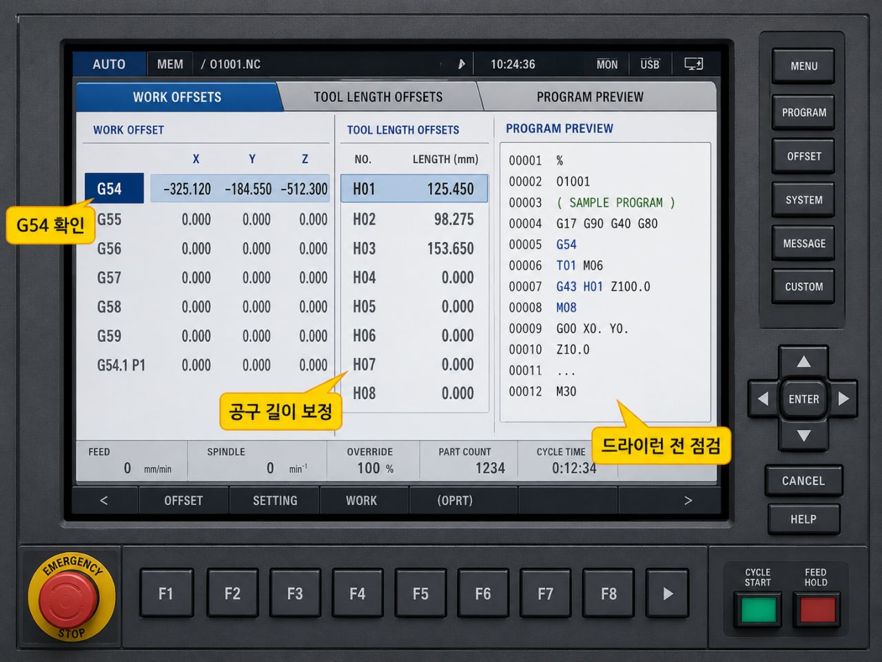Select the G59 work offset row
The height and width of the screenshot is (662, 882).
pos(207,336)
